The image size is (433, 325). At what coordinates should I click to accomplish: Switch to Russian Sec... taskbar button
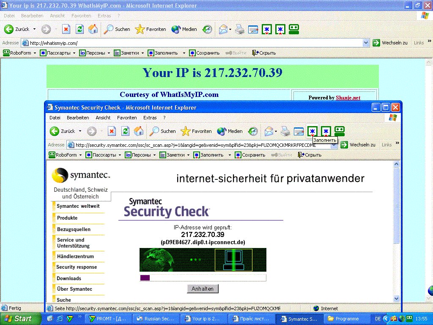click(156, 319)
